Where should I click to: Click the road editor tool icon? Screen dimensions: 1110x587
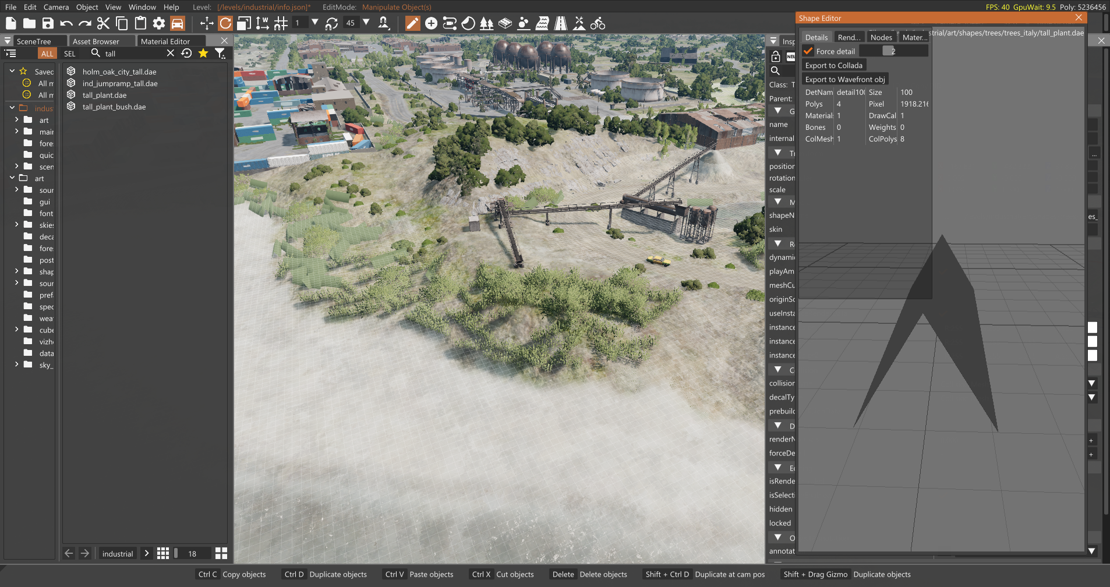(x=560, y=23)
